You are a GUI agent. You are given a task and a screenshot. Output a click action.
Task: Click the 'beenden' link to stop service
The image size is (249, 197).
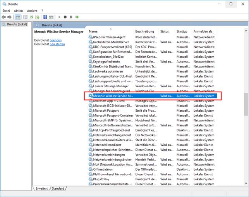click(x=55, y=40)
